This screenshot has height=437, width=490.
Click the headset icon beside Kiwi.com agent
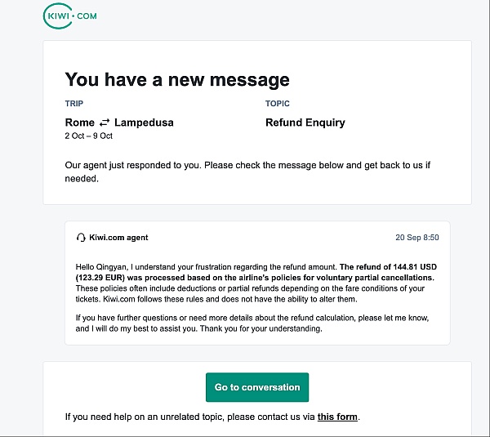tap(81, 238)
